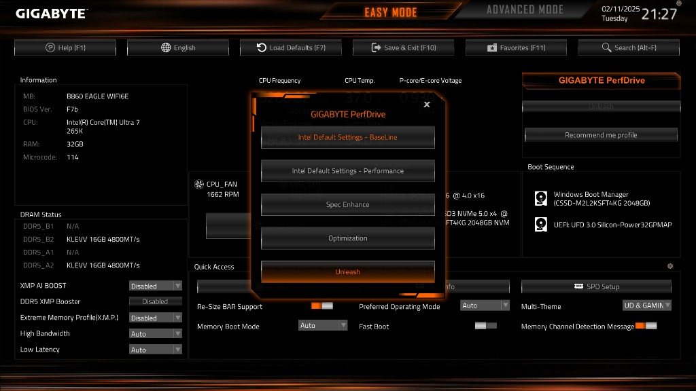Open the Memory Boot Mode dropdown
696x391 pixels.
[x=323, y=325]
